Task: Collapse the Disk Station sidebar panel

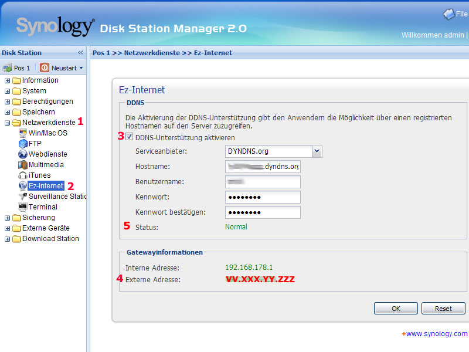Action: click(80, 53)
